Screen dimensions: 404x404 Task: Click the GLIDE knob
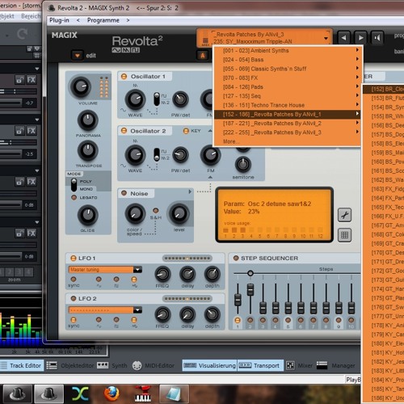pyautogui.click(x=88, y=215)
